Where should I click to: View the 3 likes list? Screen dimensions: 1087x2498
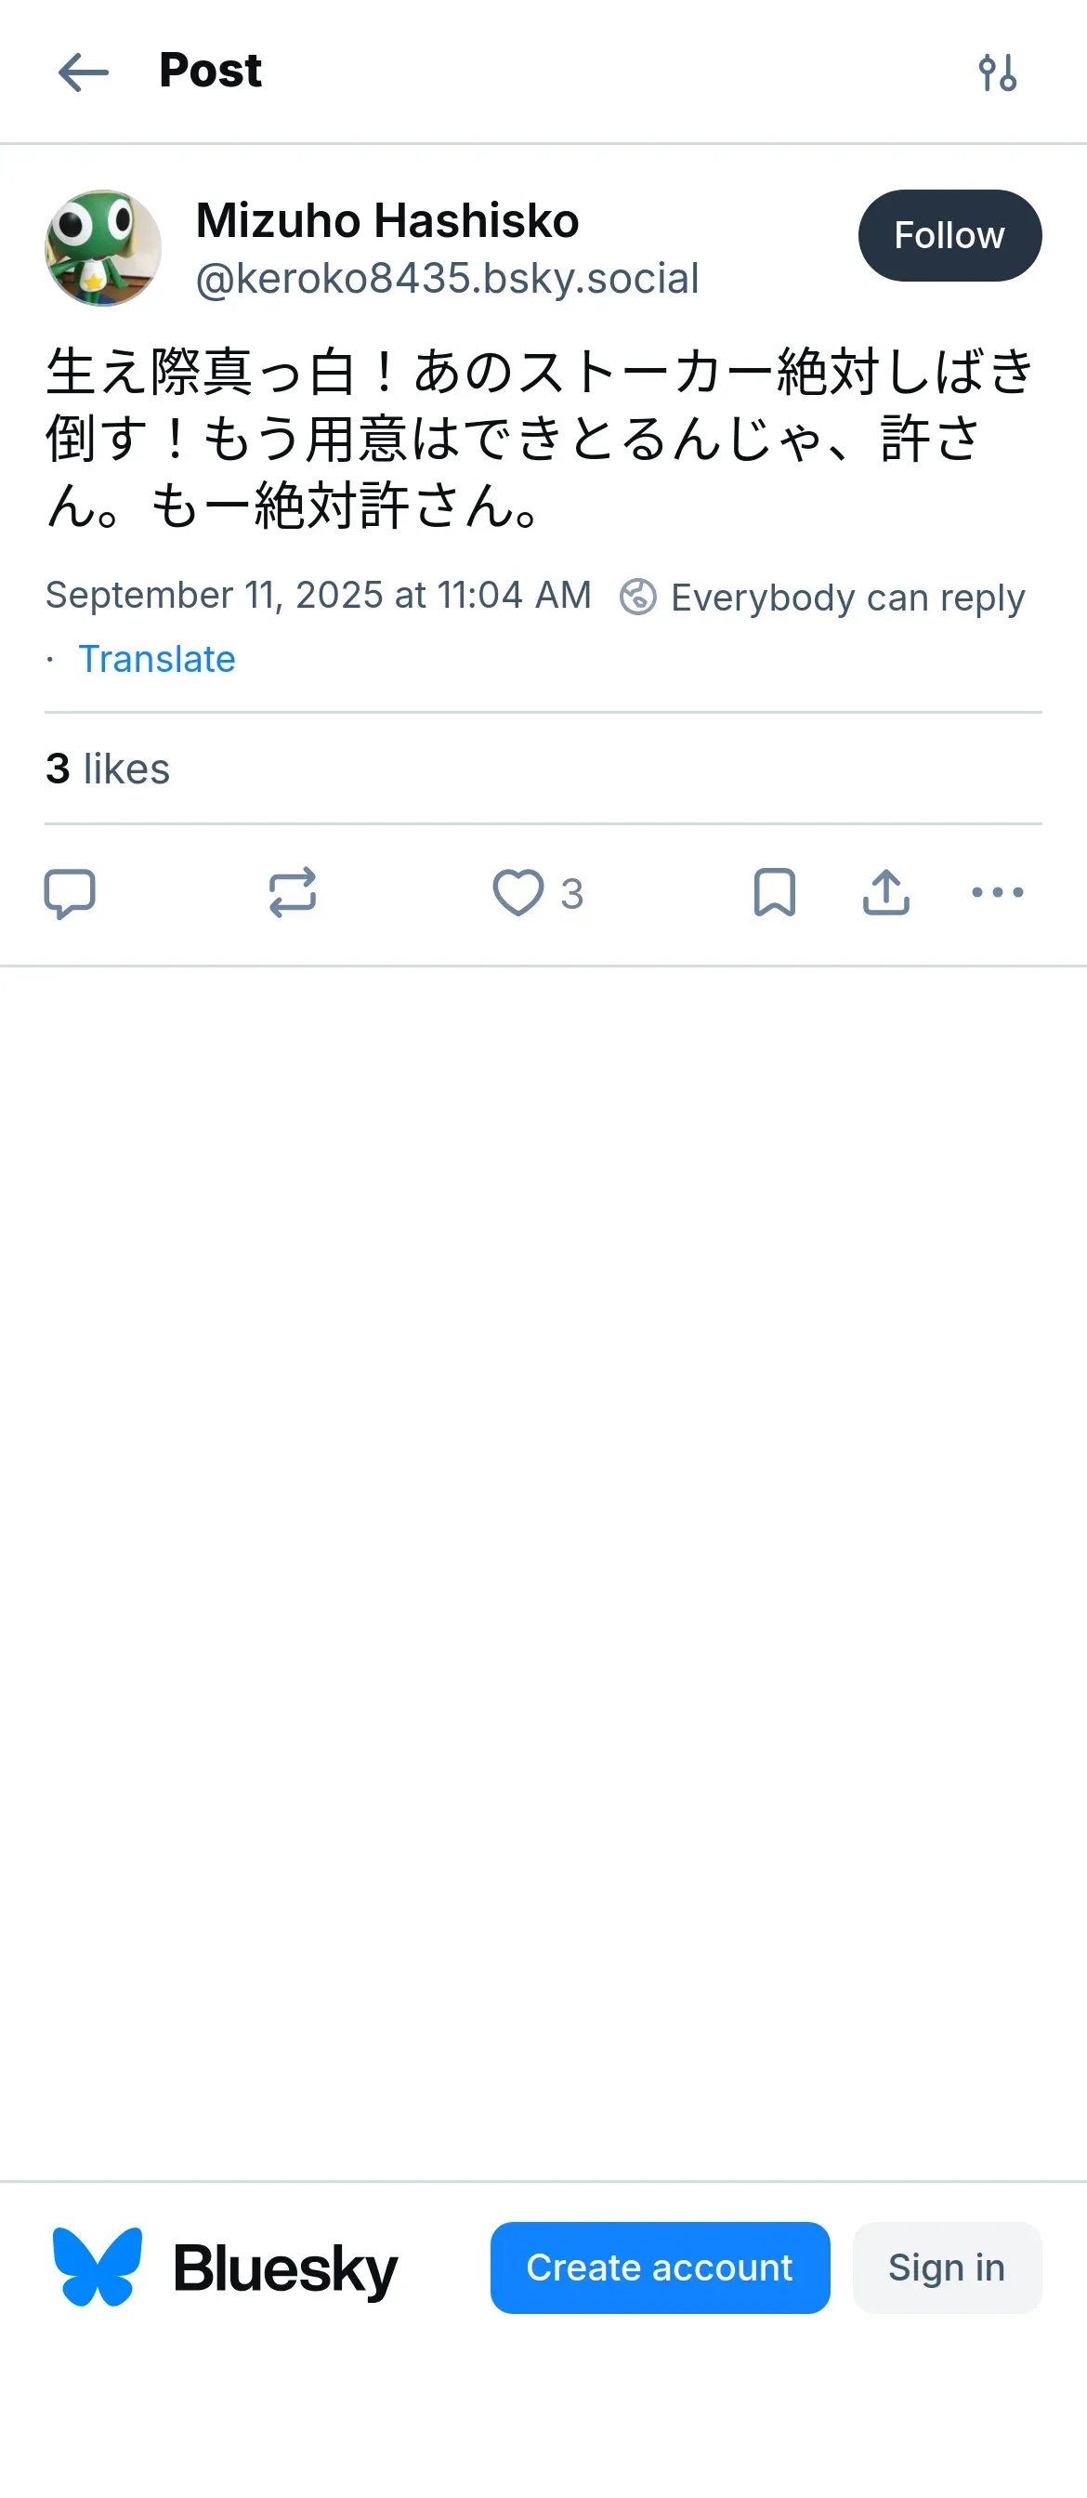pyautogui.click(x=108, y=769)
